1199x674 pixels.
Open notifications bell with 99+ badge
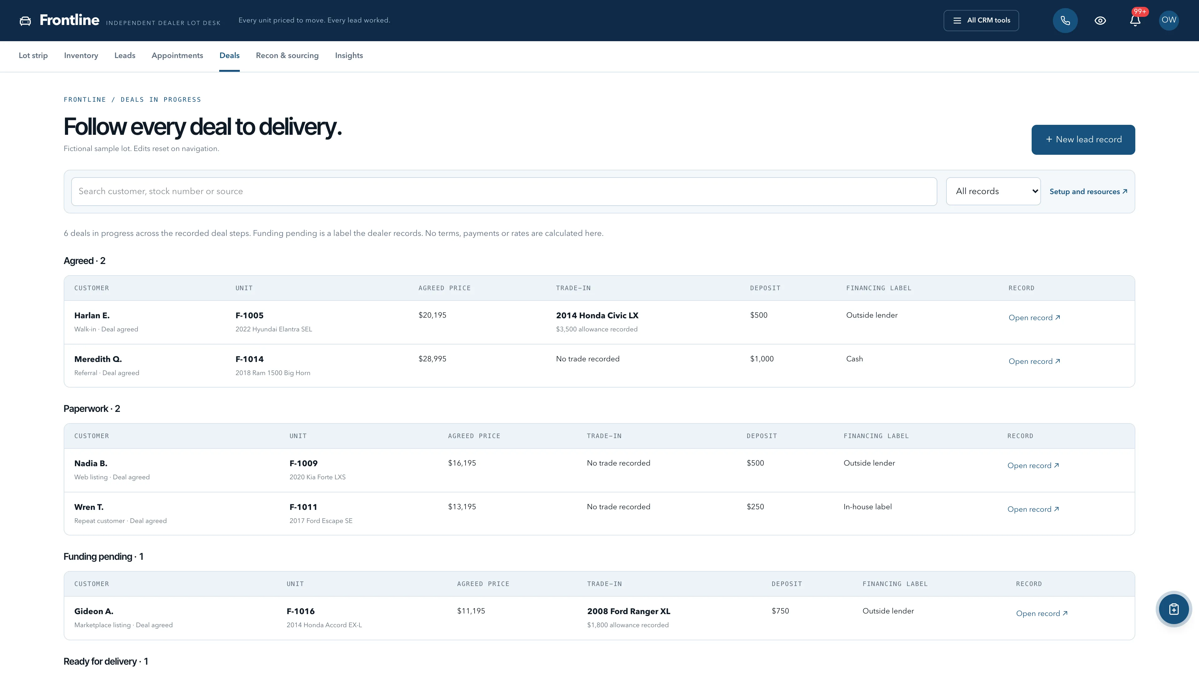1135,21
